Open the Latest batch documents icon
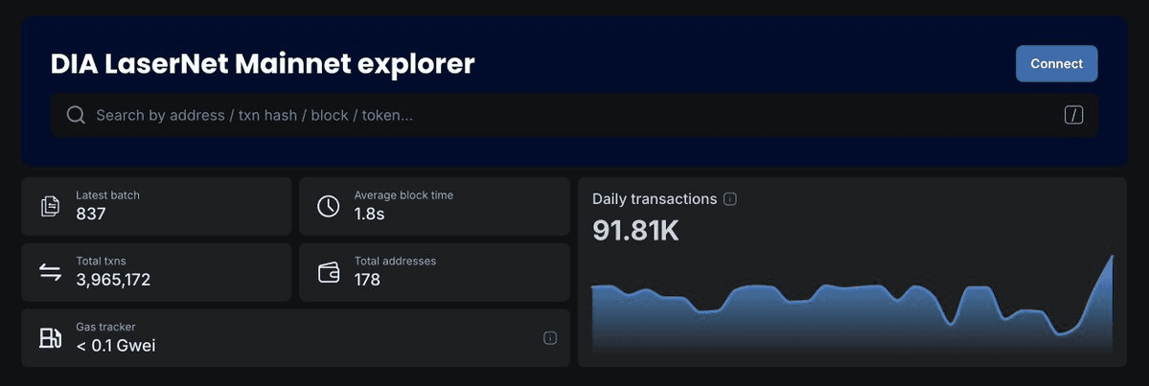Viewport: 1149px width, 386px height. [x=50, y=207]
